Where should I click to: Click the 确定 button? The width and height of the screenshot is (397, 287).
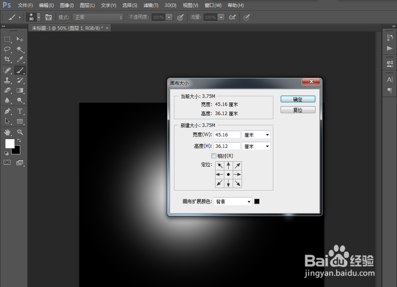coord(298,99)
